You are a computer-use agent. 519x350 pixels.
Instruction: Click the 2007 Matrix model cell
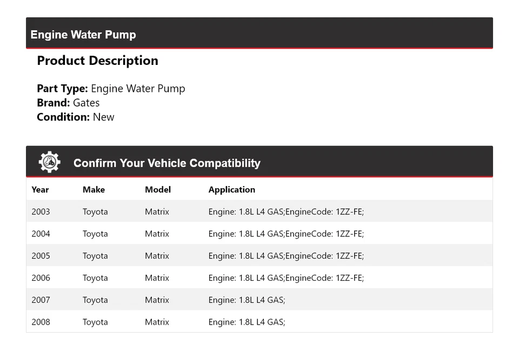(157, 300)
